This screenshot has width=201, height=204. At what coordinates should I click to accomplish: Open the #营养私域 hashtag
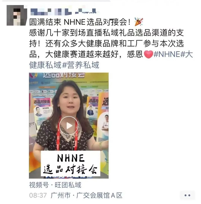[x=81, y=65]
